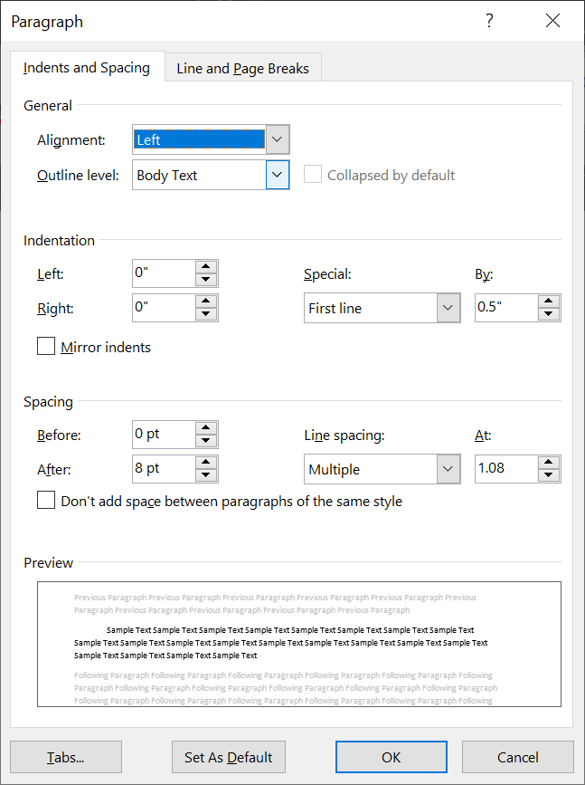Image resolution: width=585 pixels, height=785 pixels.
Task: Increase the Left indentation spinner up arrow
Action: tap(206, 267)
